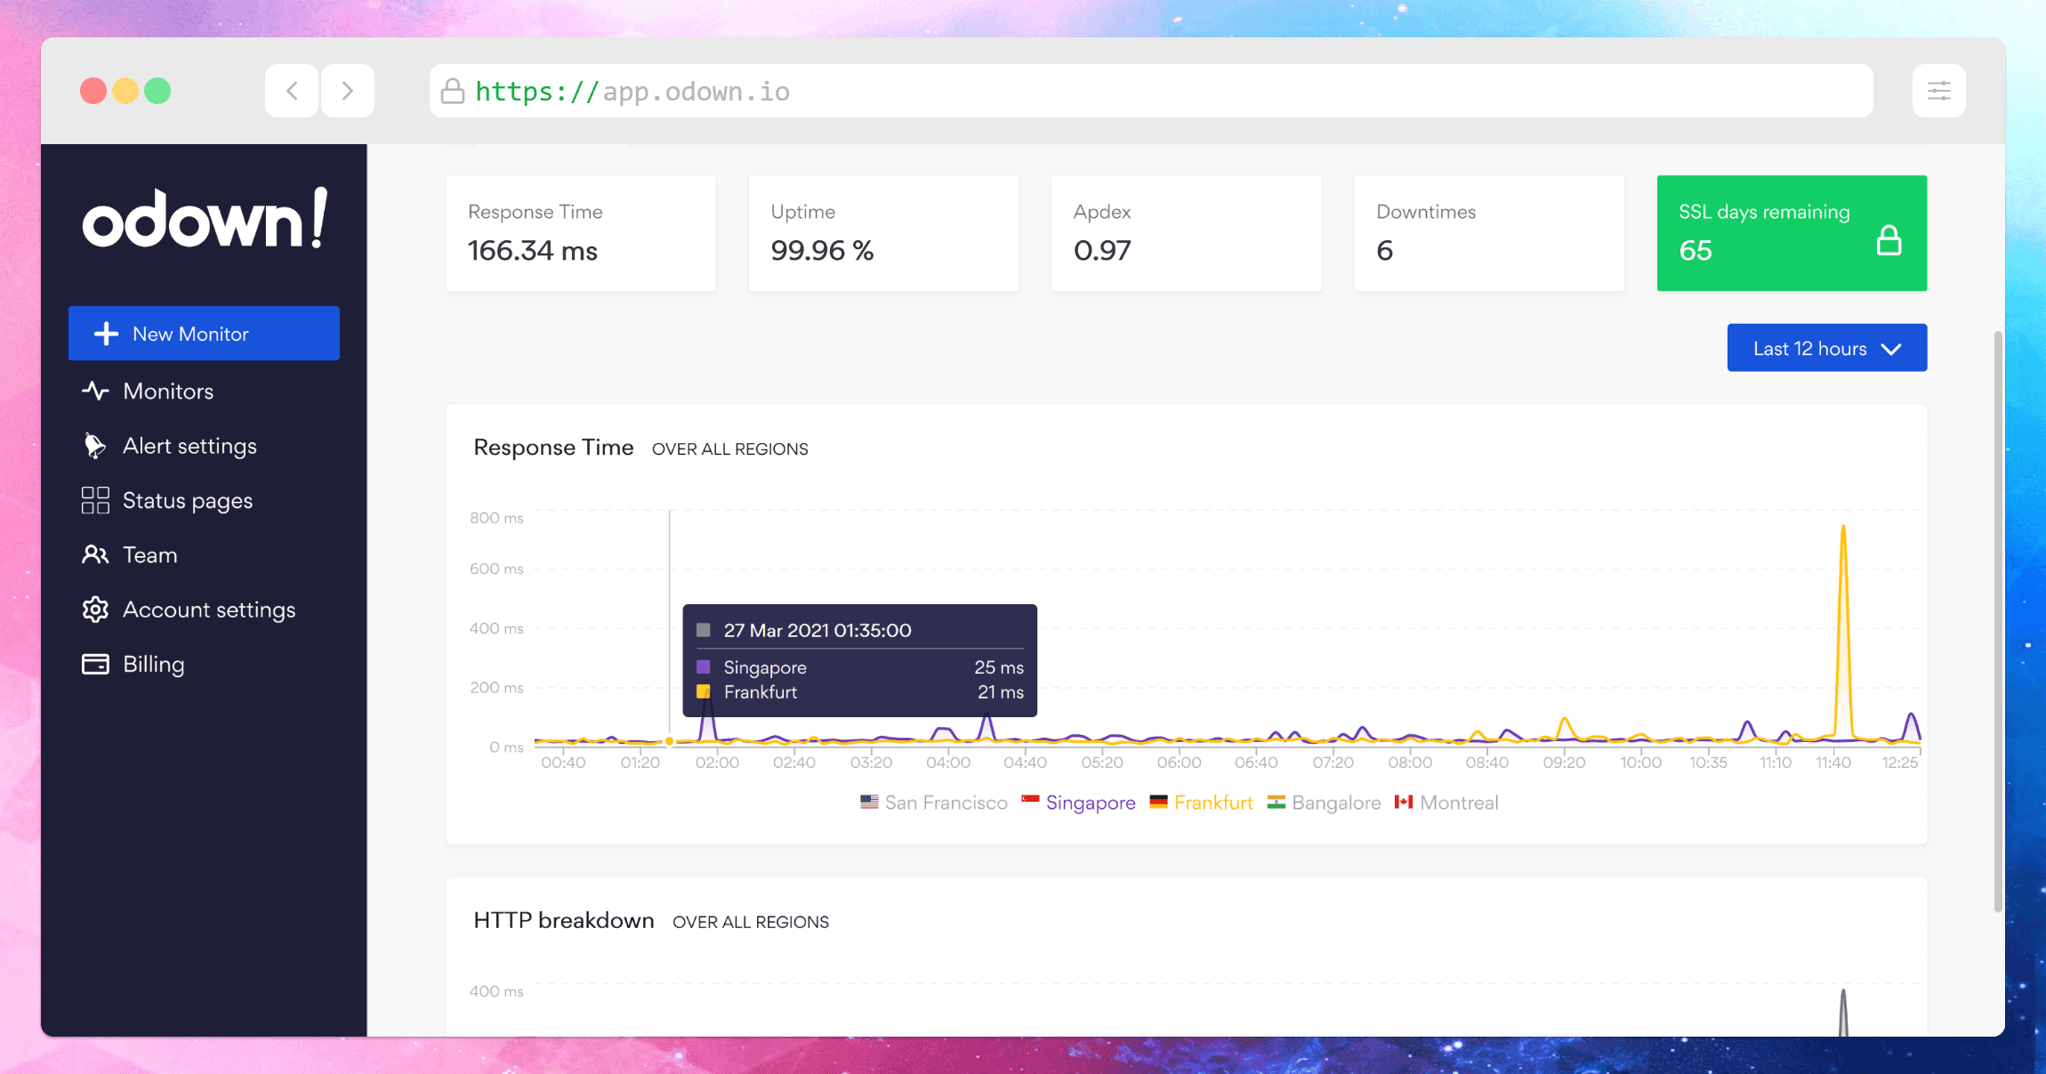Click the SSL padlock icon
The width and height of the screenshot is (2046, 1074).
(1889, 240)
